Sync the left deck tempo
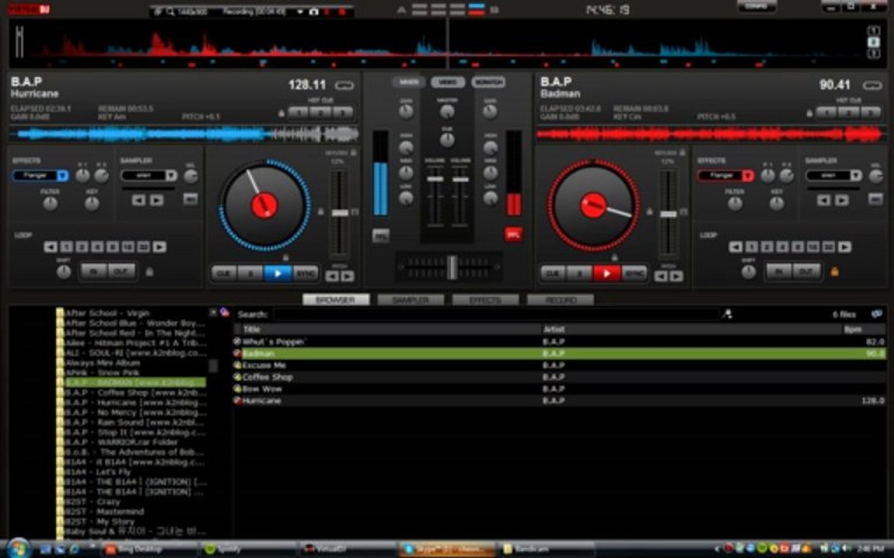The width and height of the screenshot is (894, 558). 306,274
